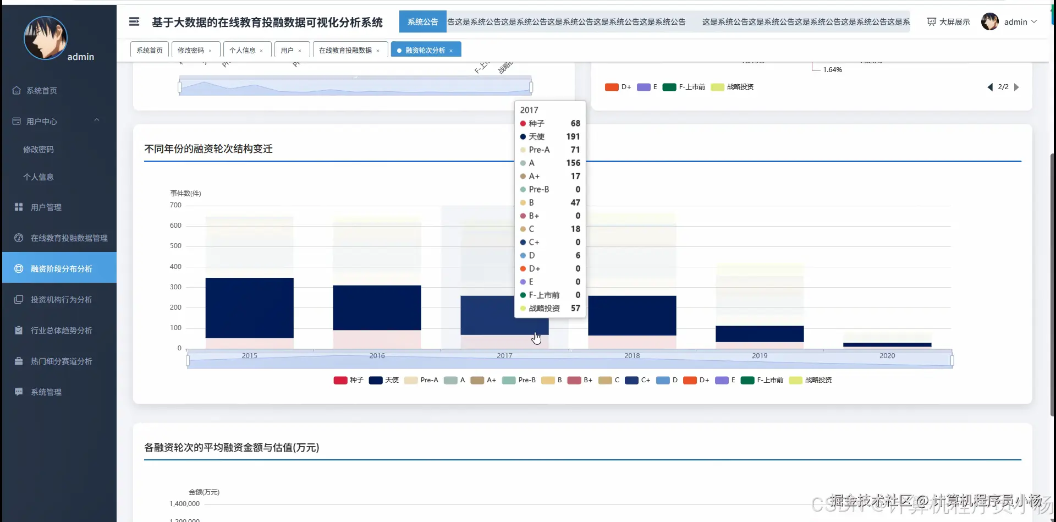Click the 行业总体趋势分析 sidebar icon
Viewport: 1056px width, 522px height.
19,331
